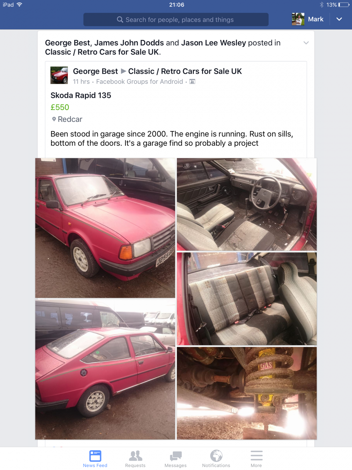Expand account dropdown arrow beside Mark
Image resolution: width=352 pixels, height=470 pixels.
click(339, 19)
